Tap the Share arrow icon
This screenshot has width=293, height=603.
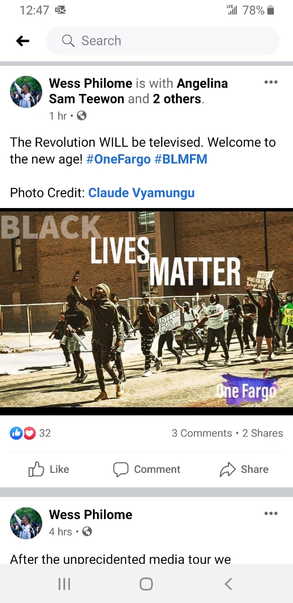(228, 469)
